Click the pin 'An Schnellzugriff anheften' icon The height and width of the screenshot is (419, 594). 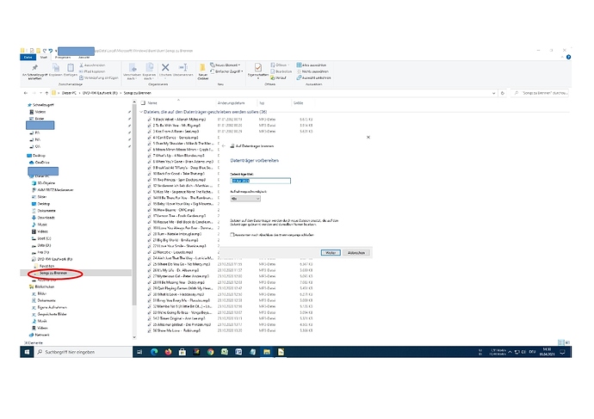(x=34, y=67)
